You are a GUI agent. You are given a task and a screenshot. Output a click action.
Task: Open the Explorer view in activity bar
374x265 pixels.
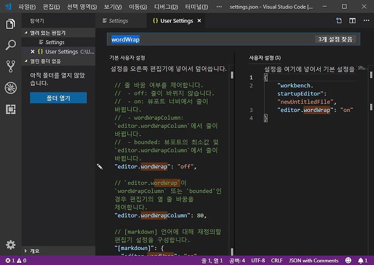pyautogui.click(x=10, y=24)
